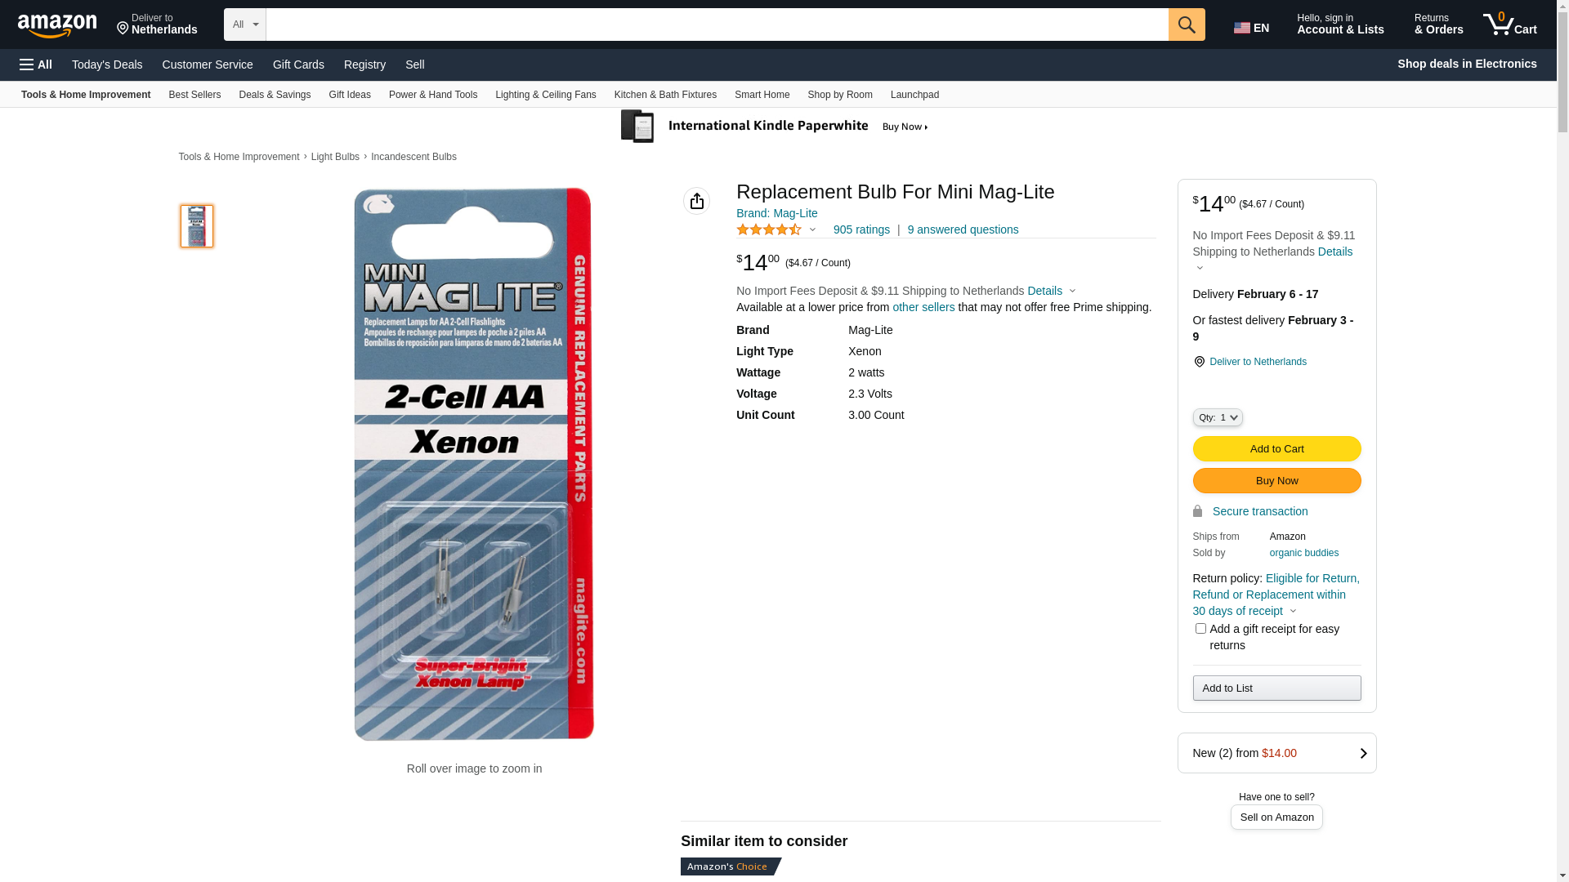Viewport: 1569px width, 882px height.
Task: Click the share icon beside product image
Action: tap(697, 201)
